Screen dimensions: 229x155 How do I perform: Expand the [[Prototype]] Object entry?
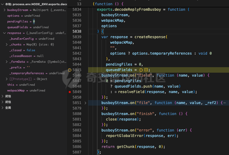(x=7, y=79)
